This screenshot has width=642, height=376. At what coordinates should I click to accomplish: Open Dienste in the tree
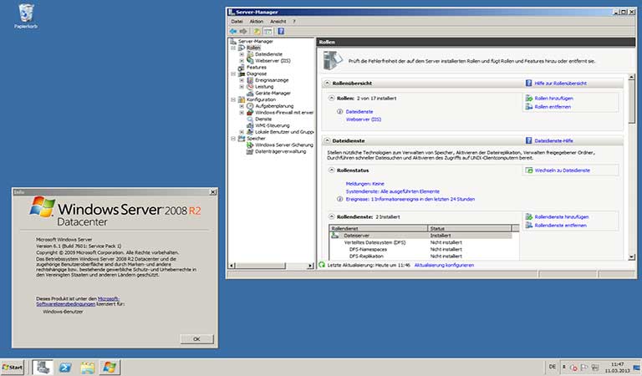point(263,119)
